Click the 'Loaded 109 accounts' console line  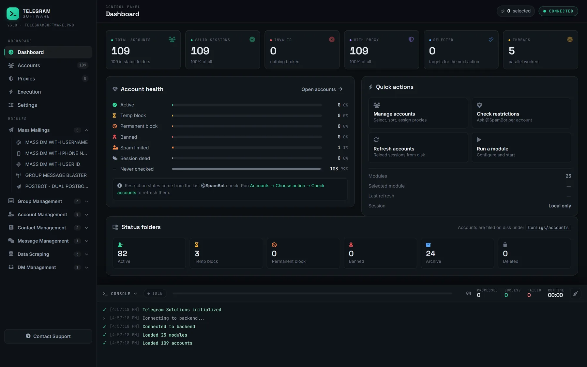coord(167,343)
